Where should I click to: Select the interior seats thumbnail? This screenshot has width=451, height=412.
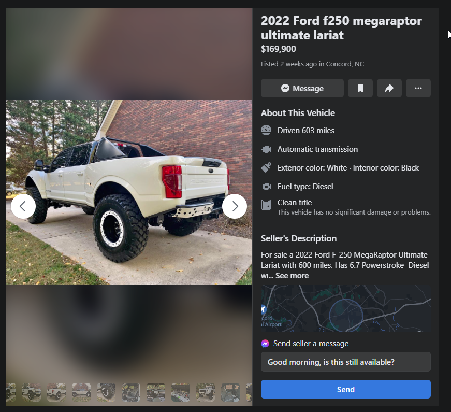click(x=131, y=392)
